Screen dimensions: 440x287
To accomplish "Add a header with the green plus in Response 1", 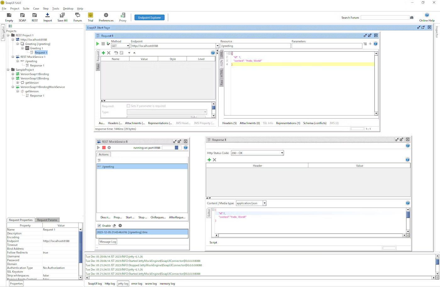I will coord(209,160).
